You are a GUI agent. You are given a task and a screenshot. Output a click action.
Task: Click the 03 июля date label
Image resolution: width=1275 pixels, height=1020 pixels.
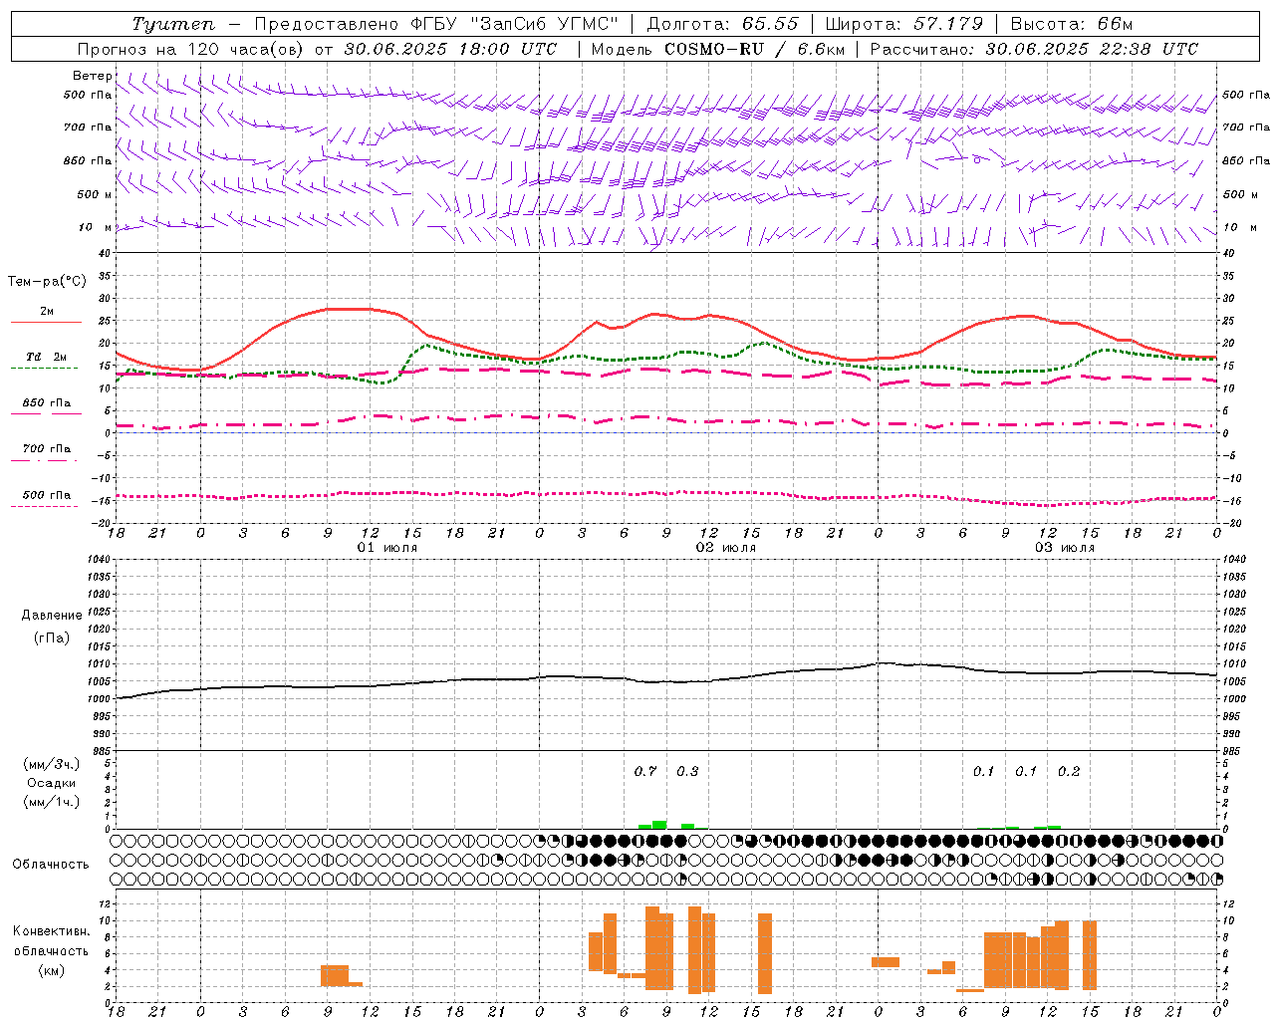tap(1065, 548)
